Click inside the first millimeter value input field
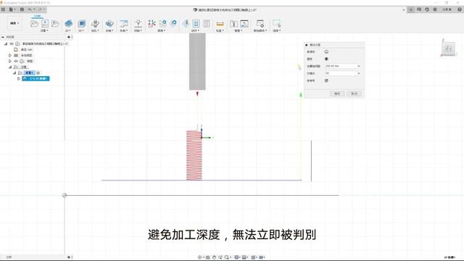464x261 pixels. (x=341, y=66)
